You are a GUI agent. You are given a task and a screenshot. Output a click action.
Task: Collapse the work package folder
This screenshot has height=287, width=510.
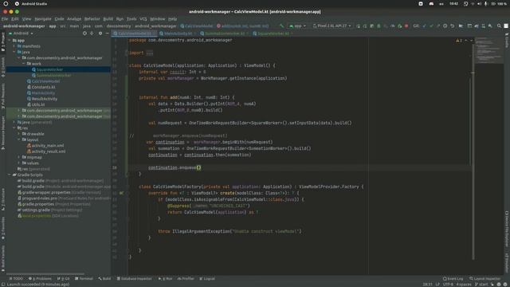point(24,64)
